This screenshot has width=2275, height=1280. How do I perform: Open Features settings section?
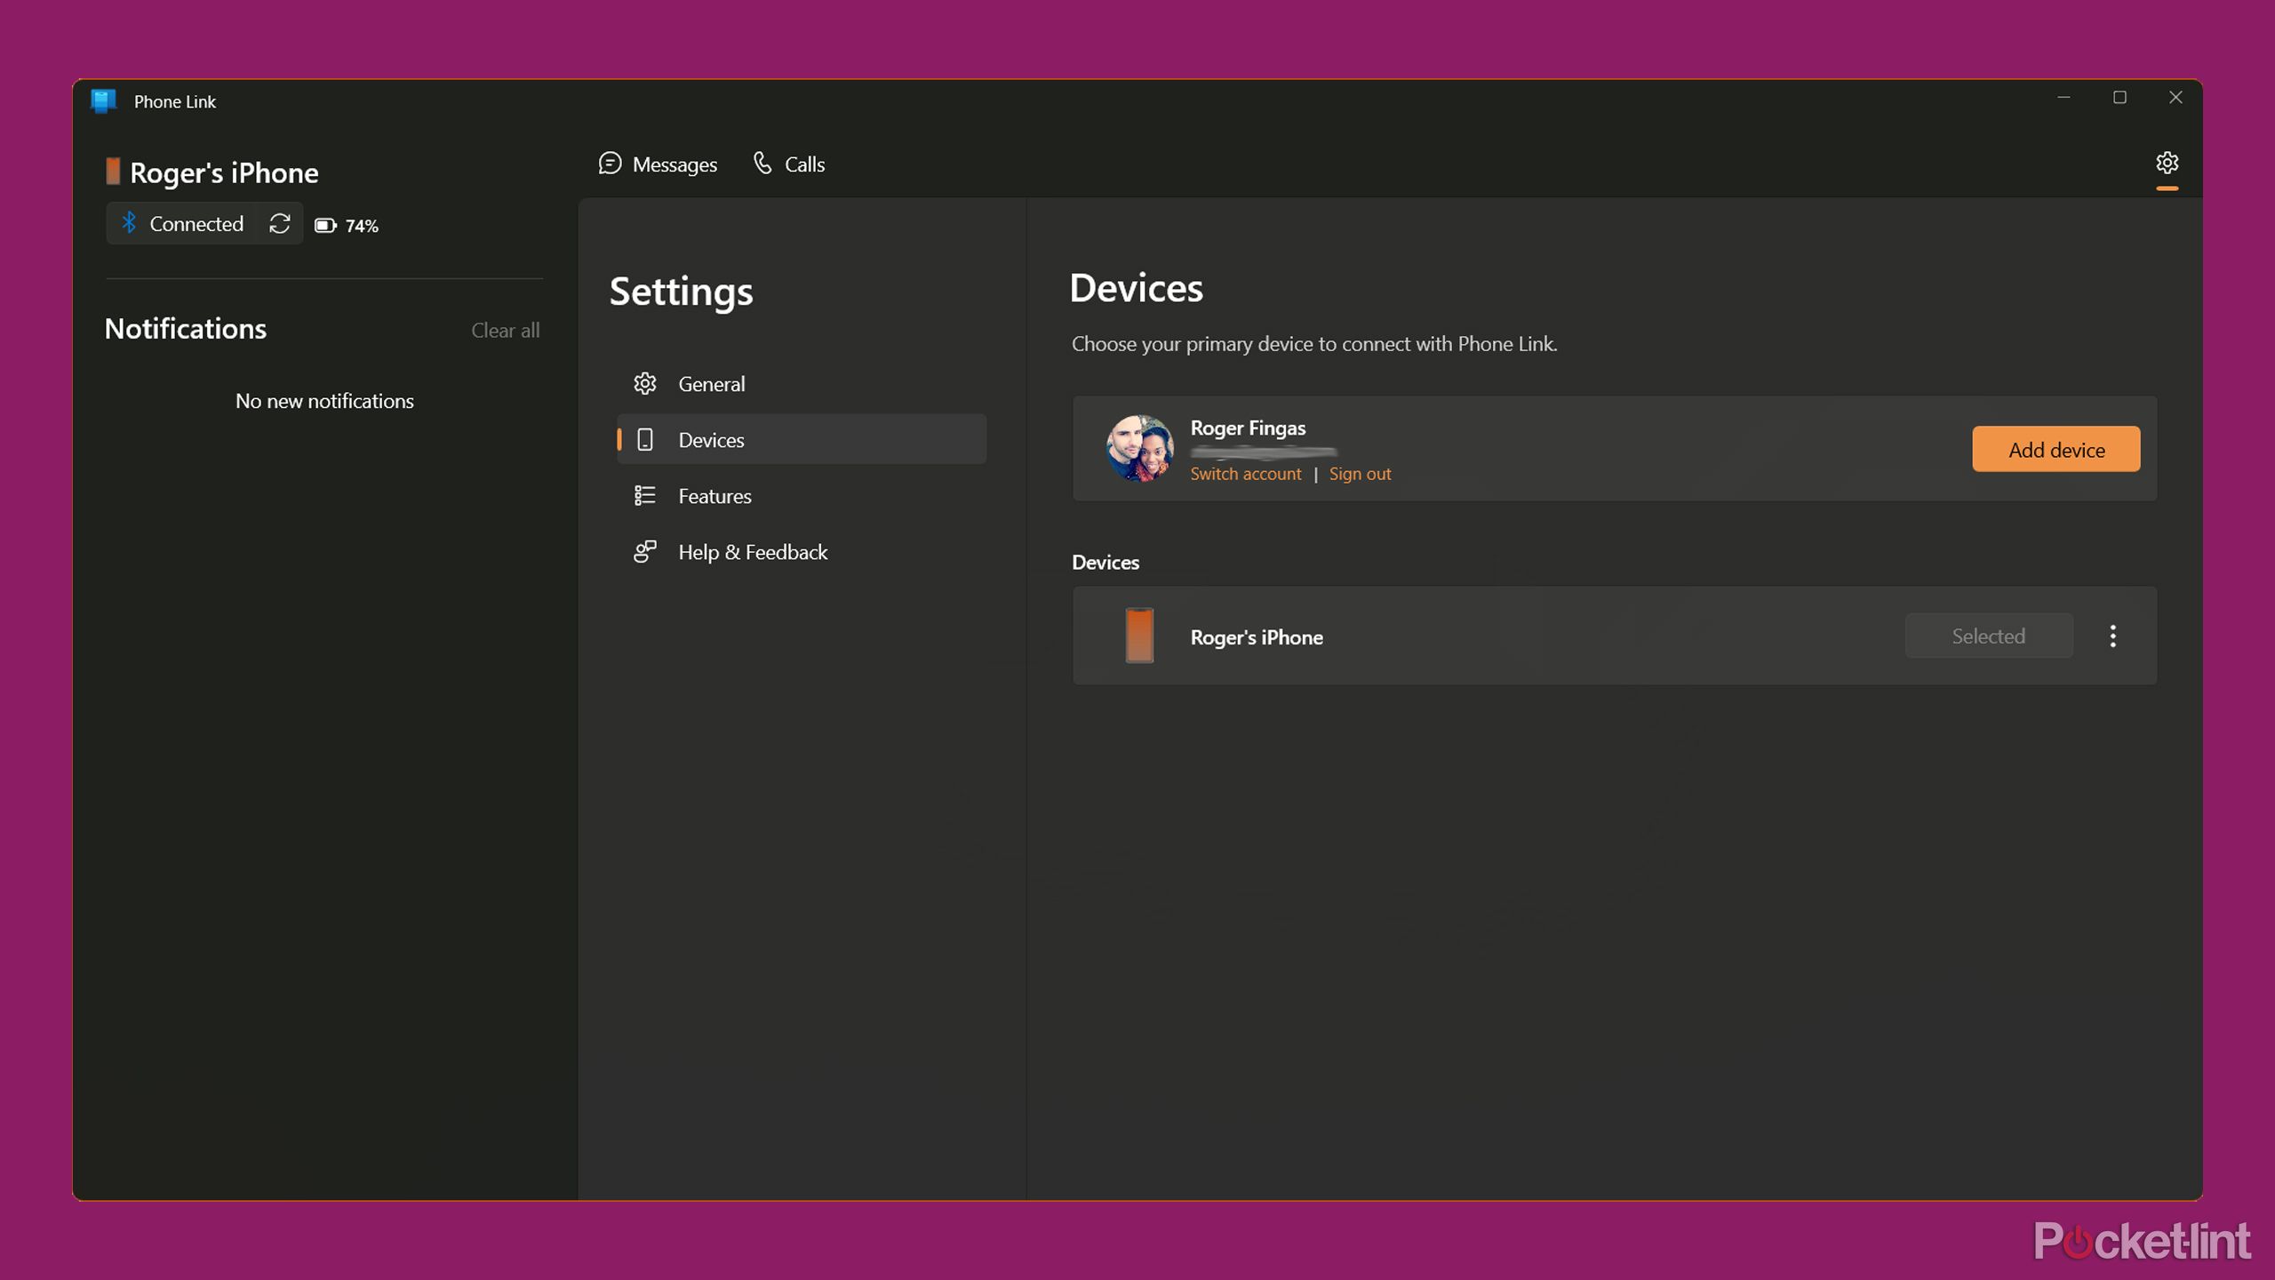pos(802,495)
